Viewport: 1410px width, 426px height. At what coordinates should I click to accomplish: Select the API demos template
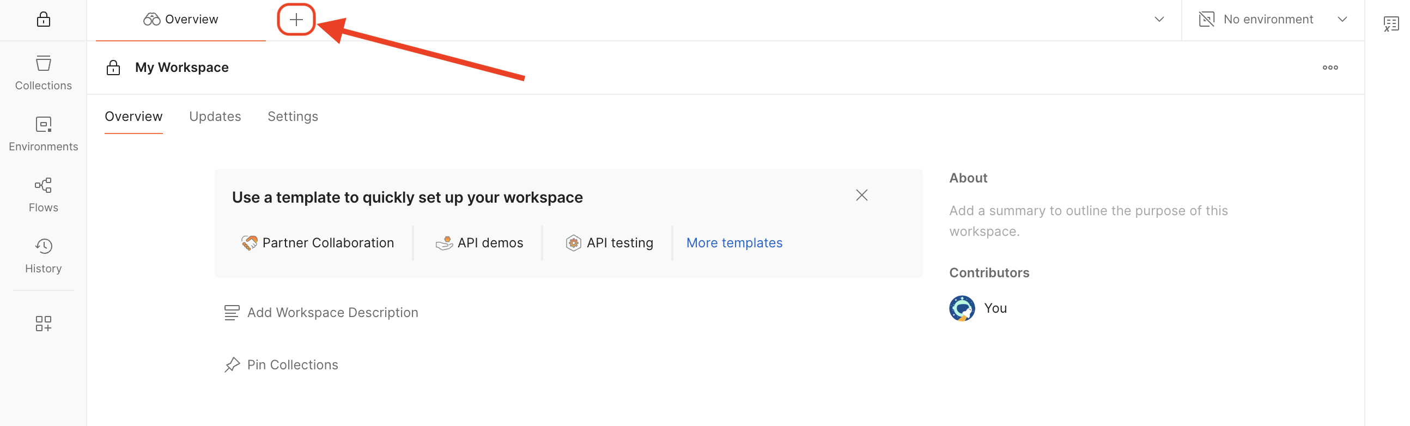click(480, 242)
